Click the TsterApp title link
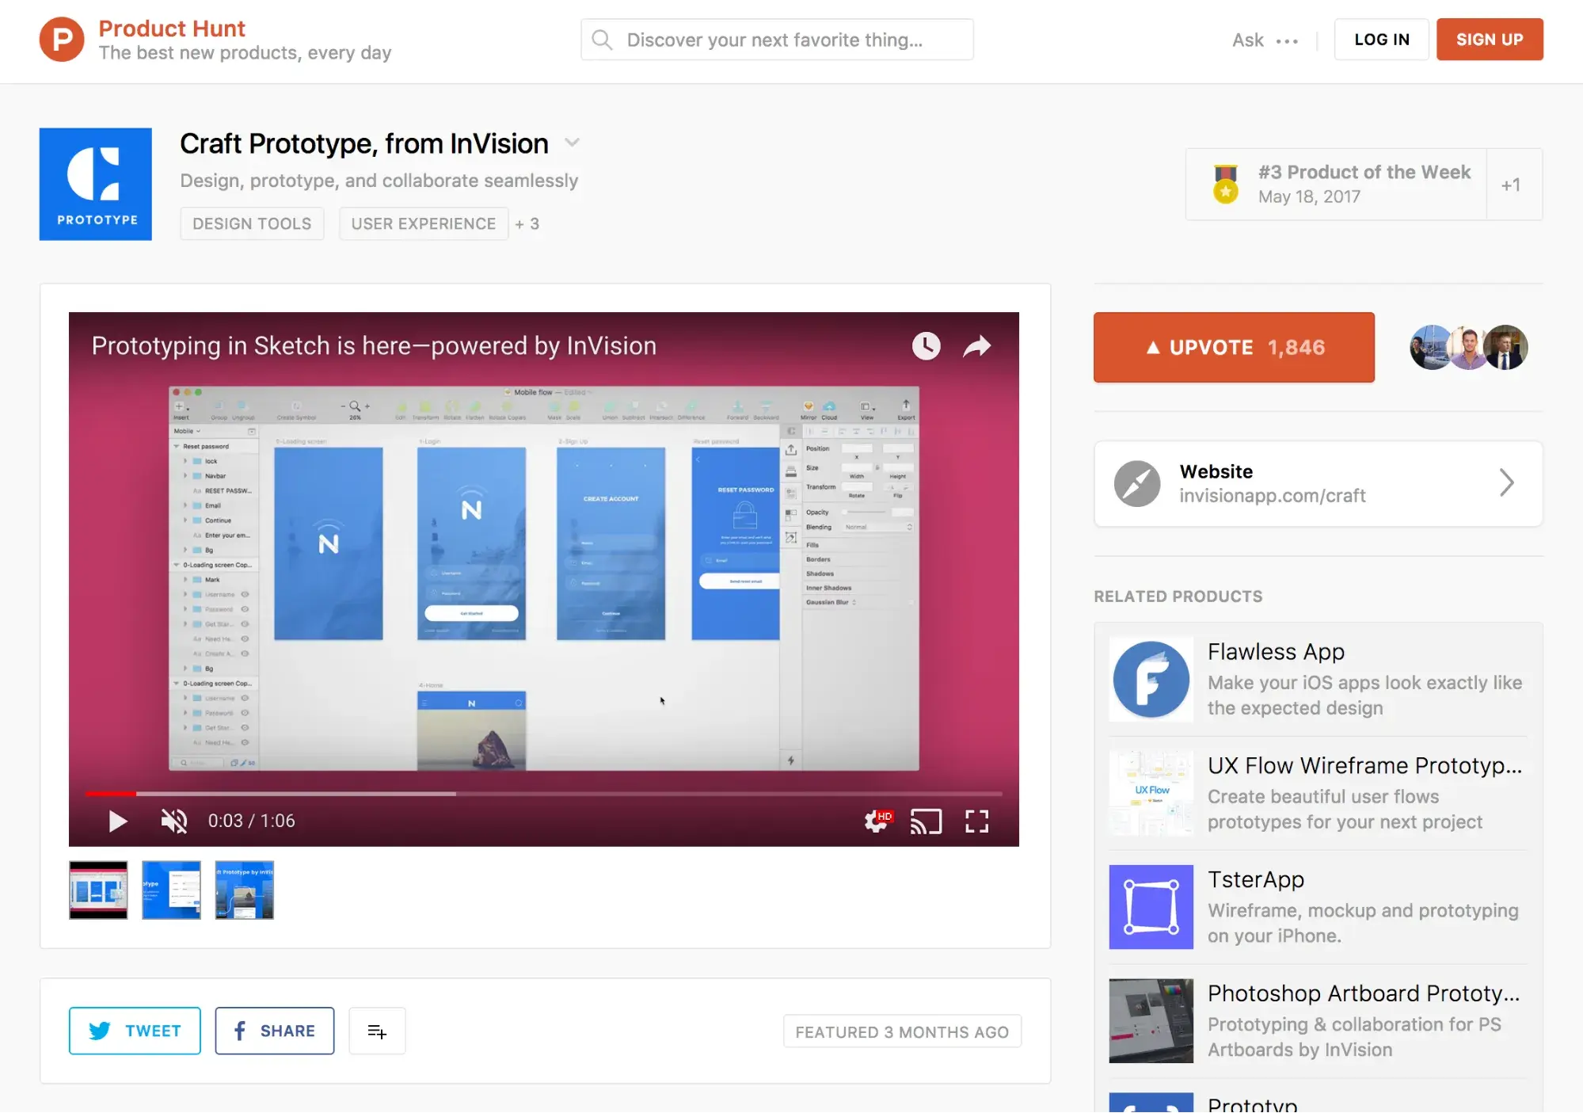The height and width of the screenshot is (1113, 1583). pos(1256,880)
